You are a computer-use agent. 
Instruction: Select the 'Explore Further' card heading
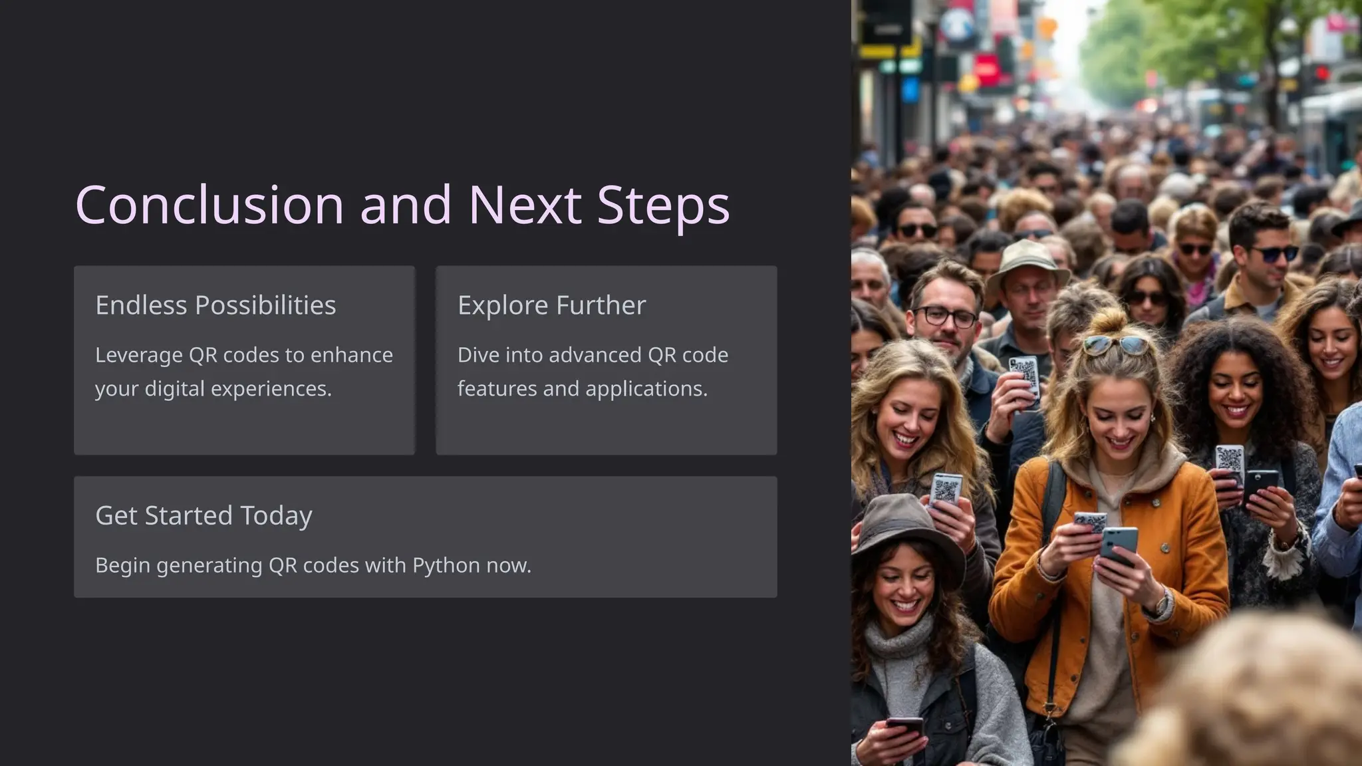pyautogui.click(x=551, y=305)
